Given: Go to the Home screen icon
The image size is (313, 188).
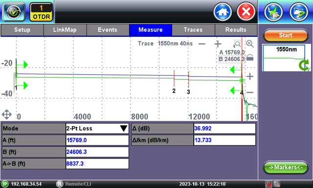Looking at the screenshot, I should (x=223, y=12).
